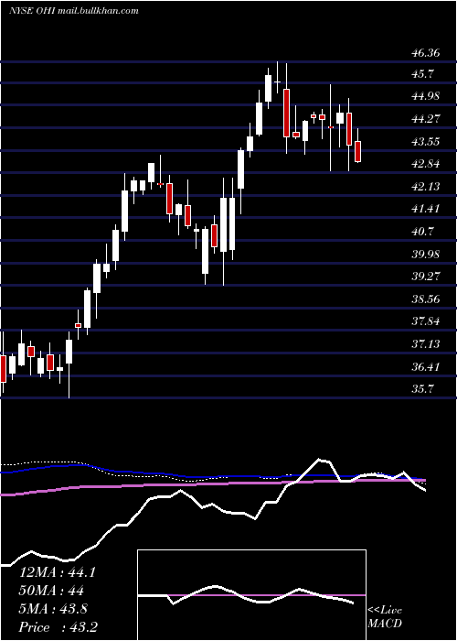Select the 39.98 price axis label
The height and width of the screenshot is (641, 457).
[426, 255]
